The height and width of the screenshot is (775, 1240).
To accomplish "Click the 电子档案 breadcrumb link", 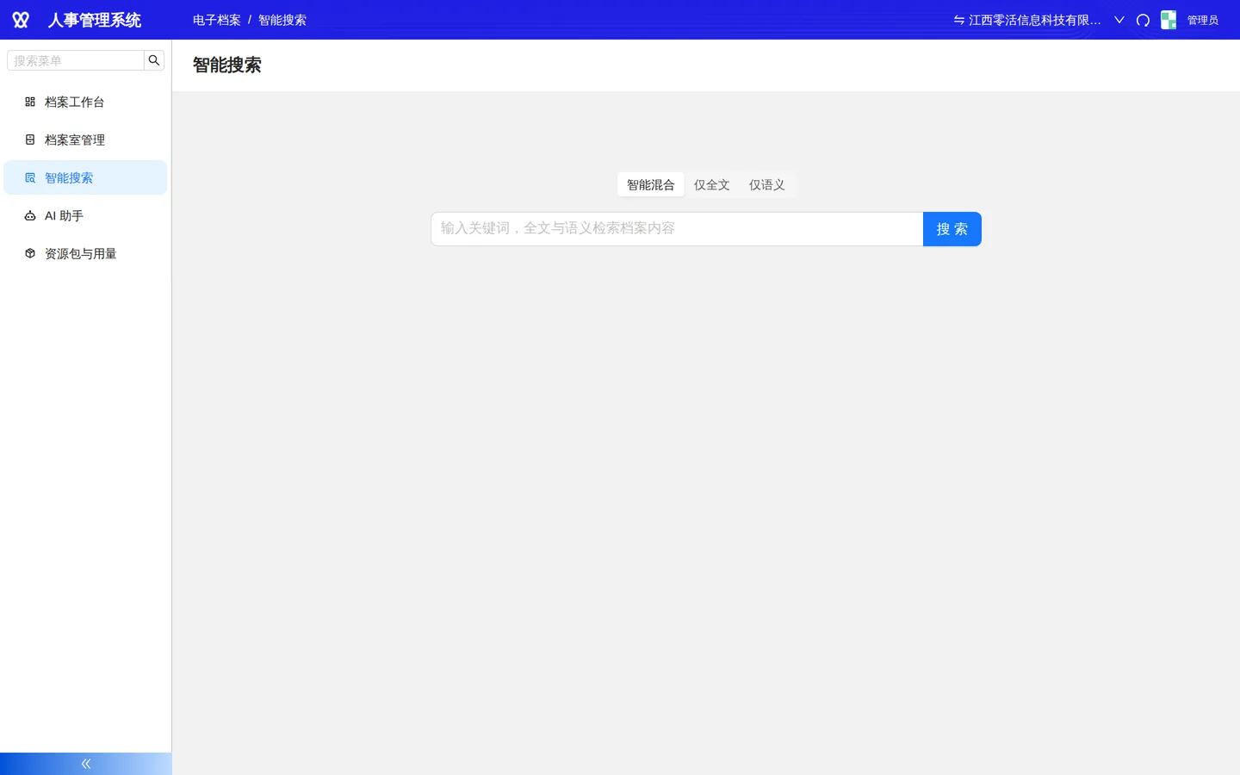I will (x=217, y=20).
